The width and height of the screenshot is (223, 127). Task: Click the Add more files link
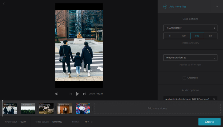click(x=178, y=6)
